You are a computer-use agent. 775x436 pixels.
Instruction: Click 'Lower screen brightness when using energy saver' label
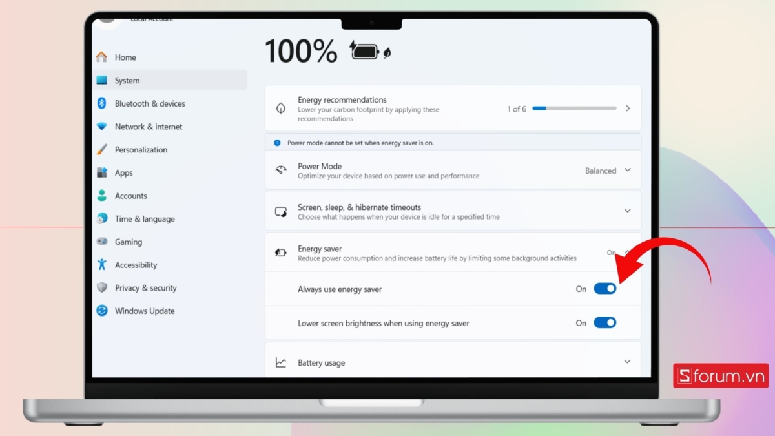pos(384,323)
